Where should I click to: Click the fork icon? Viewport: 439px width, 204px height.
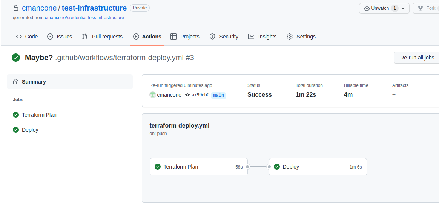[420, 8]
